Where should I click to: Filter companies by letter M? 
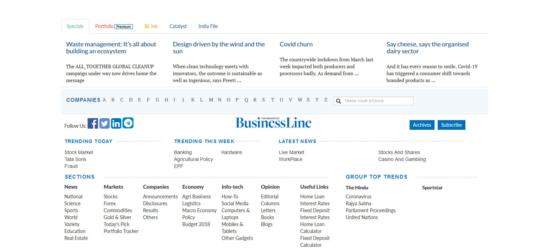(x=211, y=100)
